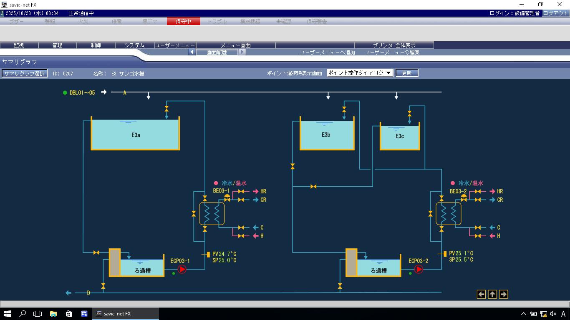Viewport: 570px width, 320px height.
Task: Click the ECP03-1 pump icon
Action: pos(182,270)
